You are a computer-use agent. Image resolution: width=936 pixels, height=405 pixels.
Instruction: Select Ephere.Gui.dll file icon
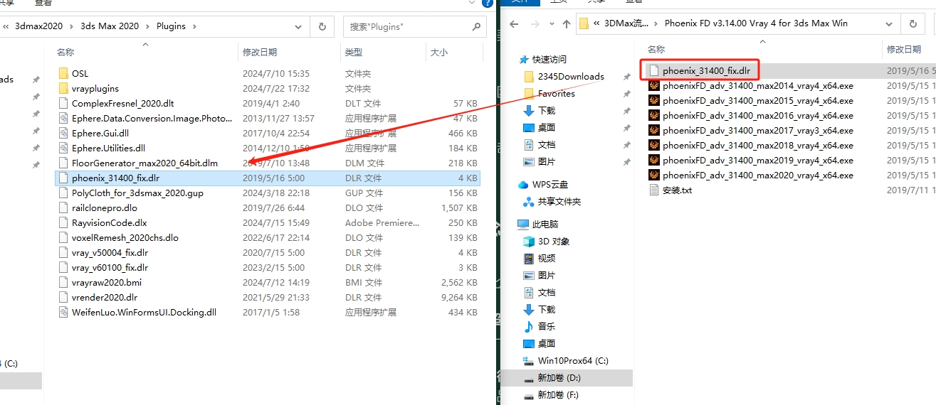[63, 133]
